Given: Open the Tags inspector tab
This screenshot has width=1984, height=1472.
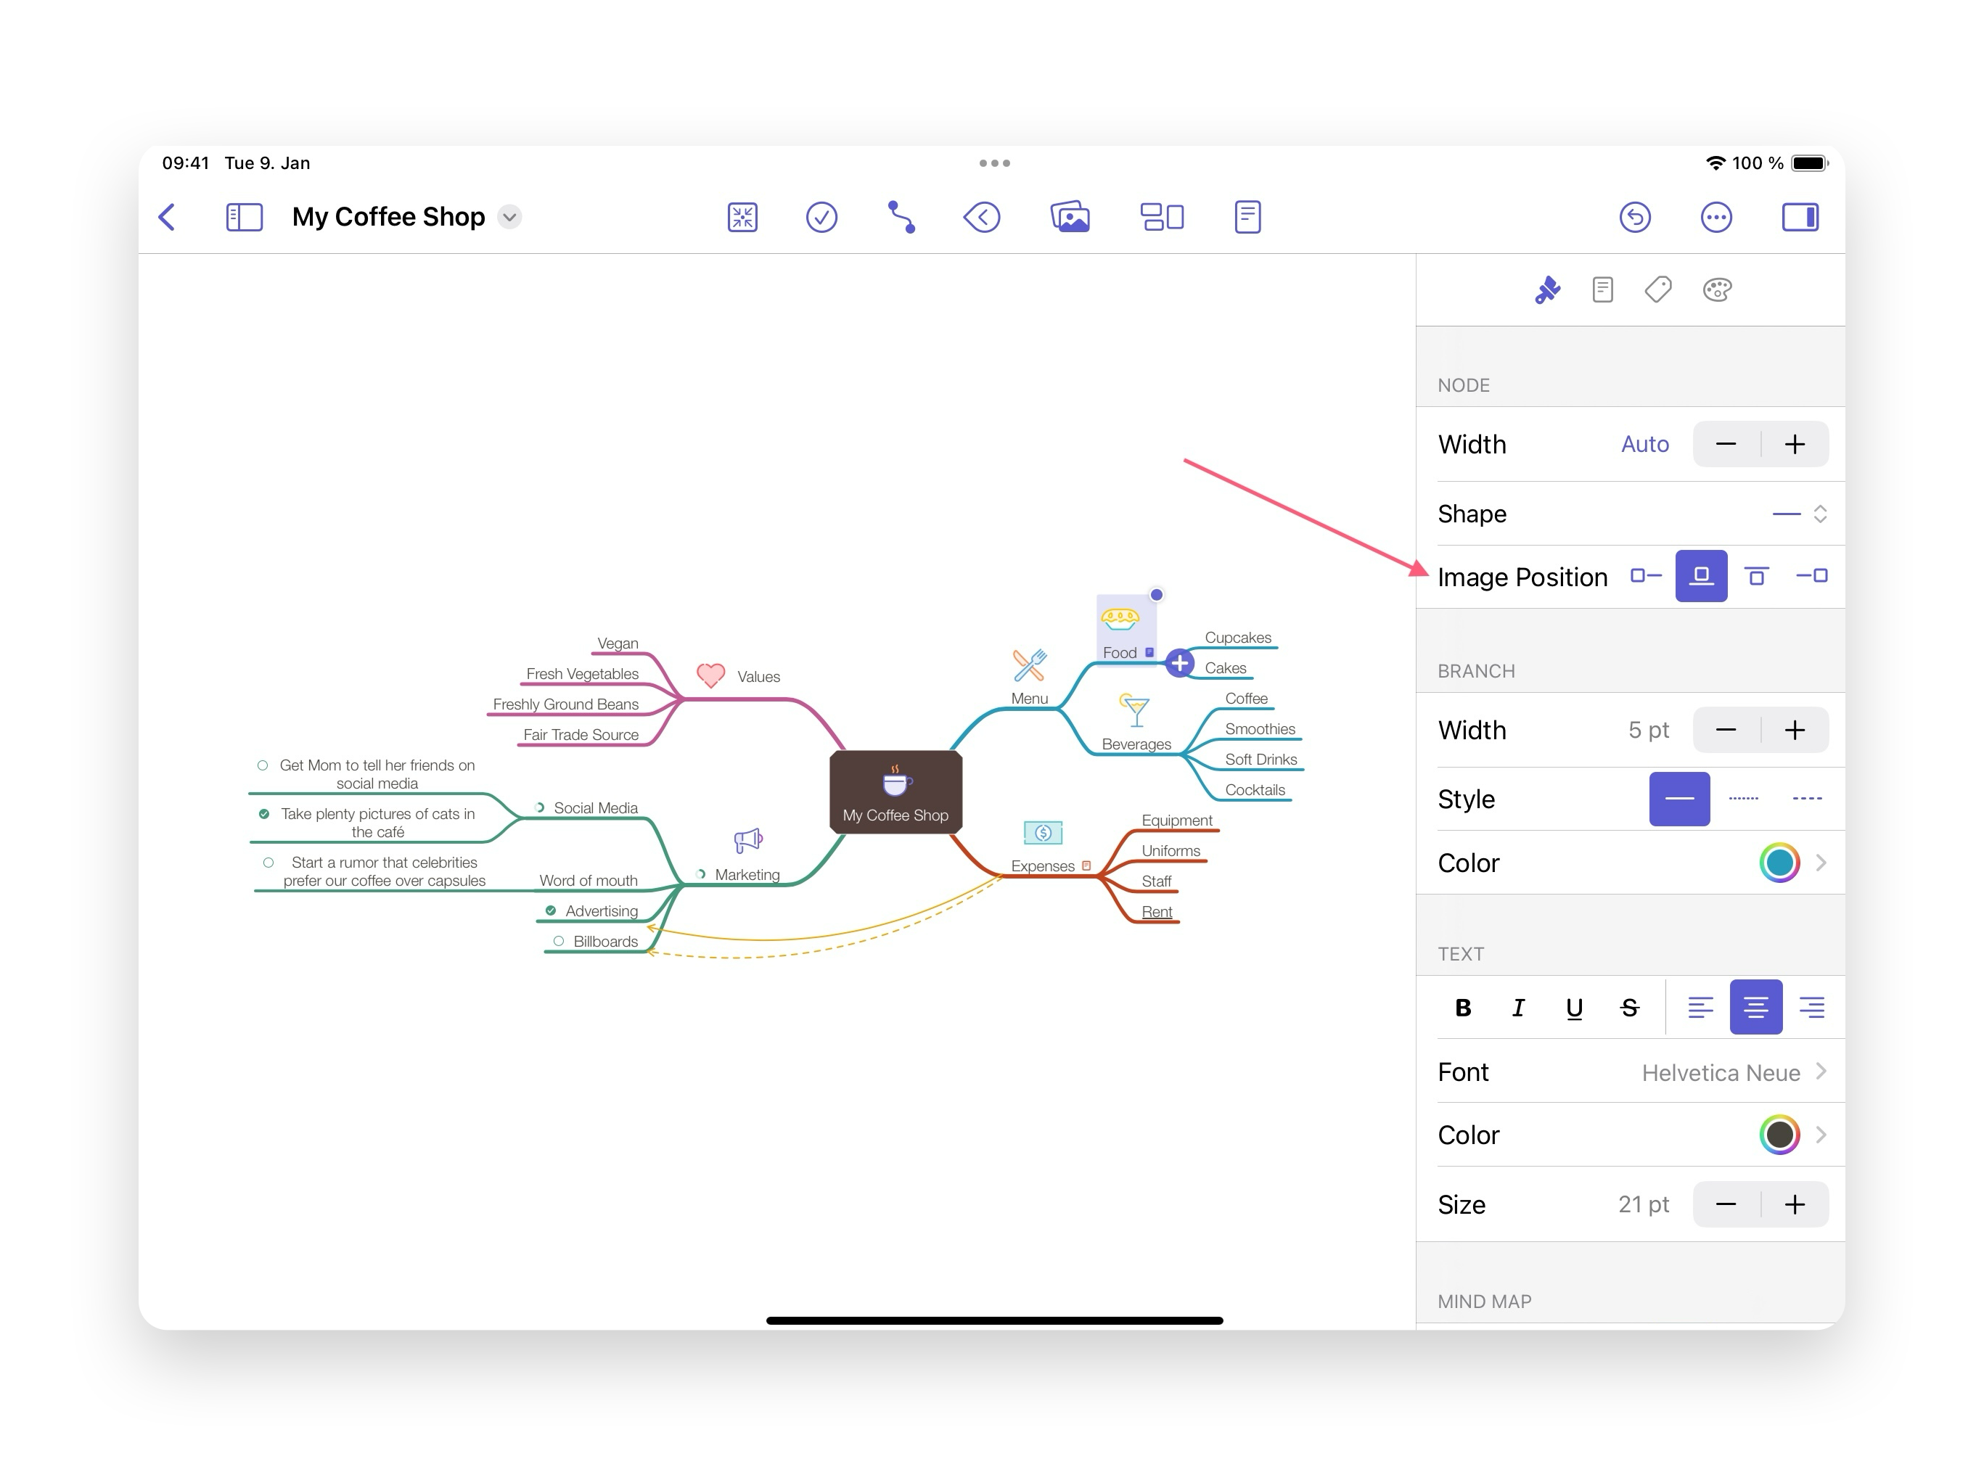Looking at the screenshot, I should [1659, 289].
